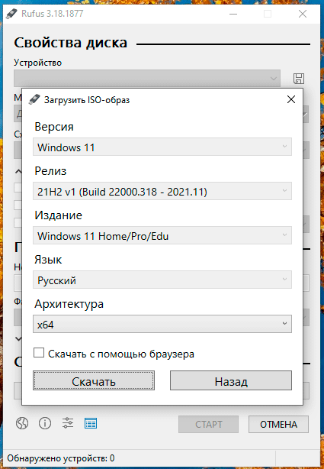Minimize the Rufus window
Viewport: 324px width, 469px height.
point(233,14)
